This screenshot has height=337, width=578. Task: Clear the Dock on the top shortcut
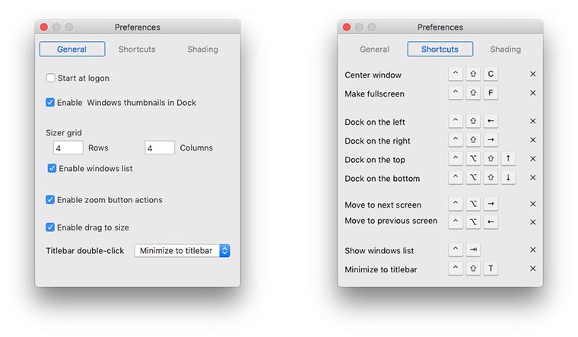(532, 159)
